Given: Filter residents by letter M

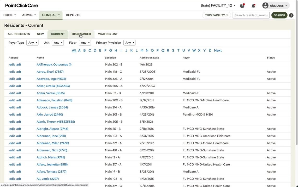Looking at the screenshot, I should tap(142, 50).
